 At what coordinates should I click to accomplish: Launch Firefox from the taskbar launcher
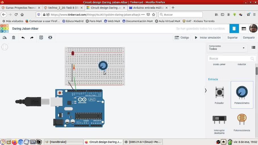(x=15, y=142)
